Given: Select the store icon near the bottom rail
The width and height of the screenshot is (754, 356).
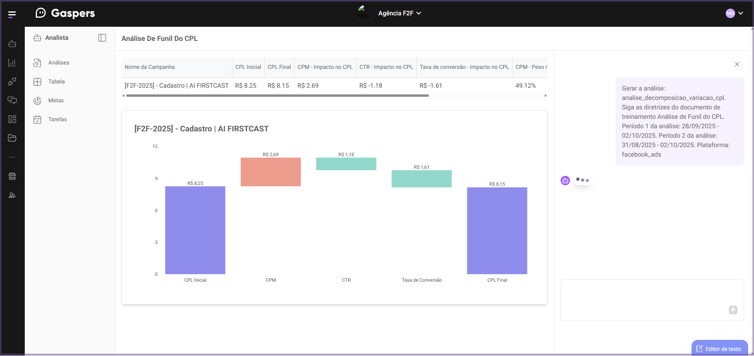Looking at the screenshot, I should click(x=12, y=176).
